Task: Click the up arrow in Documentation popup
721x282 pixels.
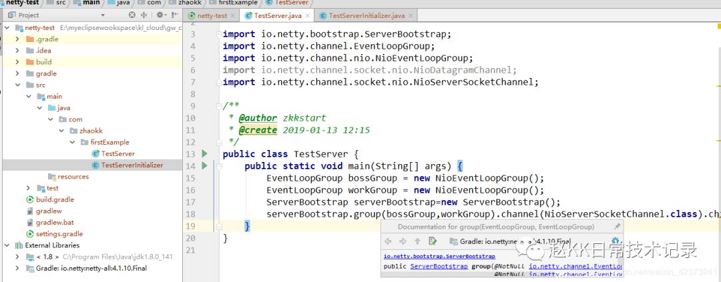Action: coord(417,241)
